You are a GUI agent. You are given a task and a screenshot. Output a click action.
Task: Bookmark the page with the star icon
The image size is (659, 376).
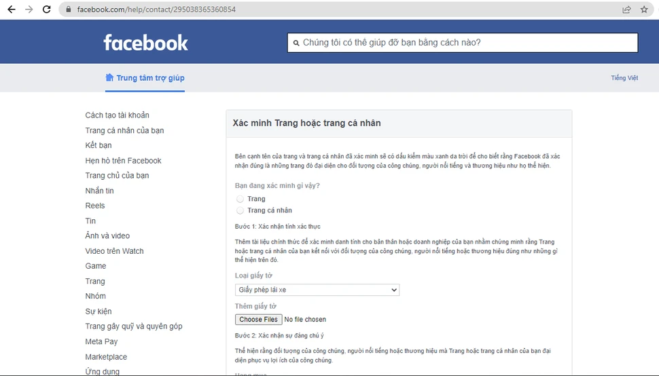click(x=644, y=10)
